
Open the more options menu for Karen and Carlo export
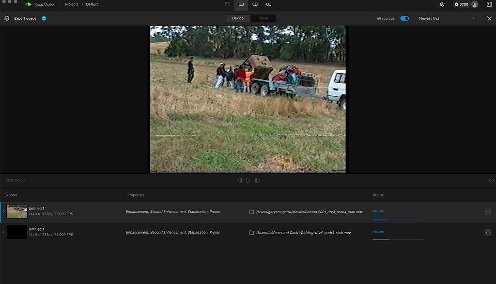[x=488, y=232]
